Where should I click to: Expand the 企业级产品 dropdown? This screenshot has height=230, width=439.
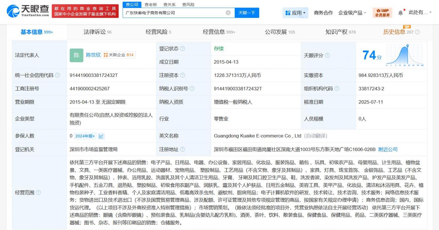pos(352,13)
